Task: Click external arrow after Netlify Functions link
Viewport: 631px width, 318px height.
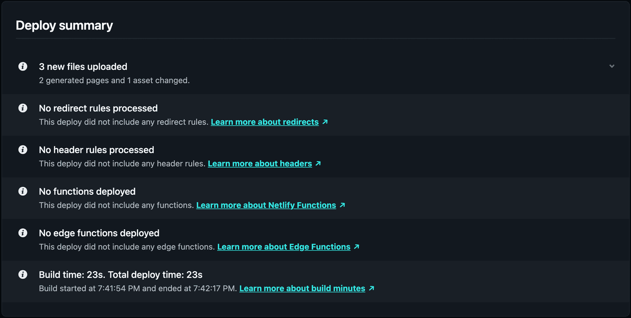Action: tap(342, 205)
